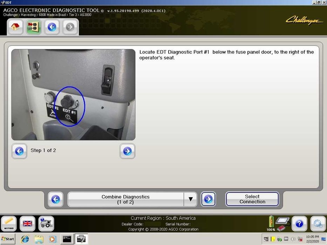Go to previous item left of Combine Diagnostics
Viewport: 327px width, 245px height.
55,199
